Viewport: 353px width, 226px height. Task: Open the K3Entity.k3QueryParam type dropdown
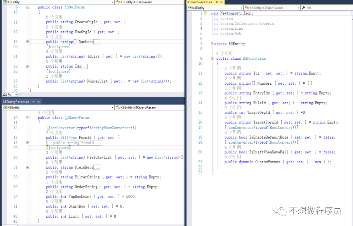150,107
